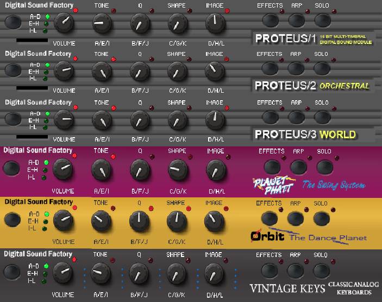Toggle Vintage Keys Arp button

pyautogui.click(x=295, y=271)
